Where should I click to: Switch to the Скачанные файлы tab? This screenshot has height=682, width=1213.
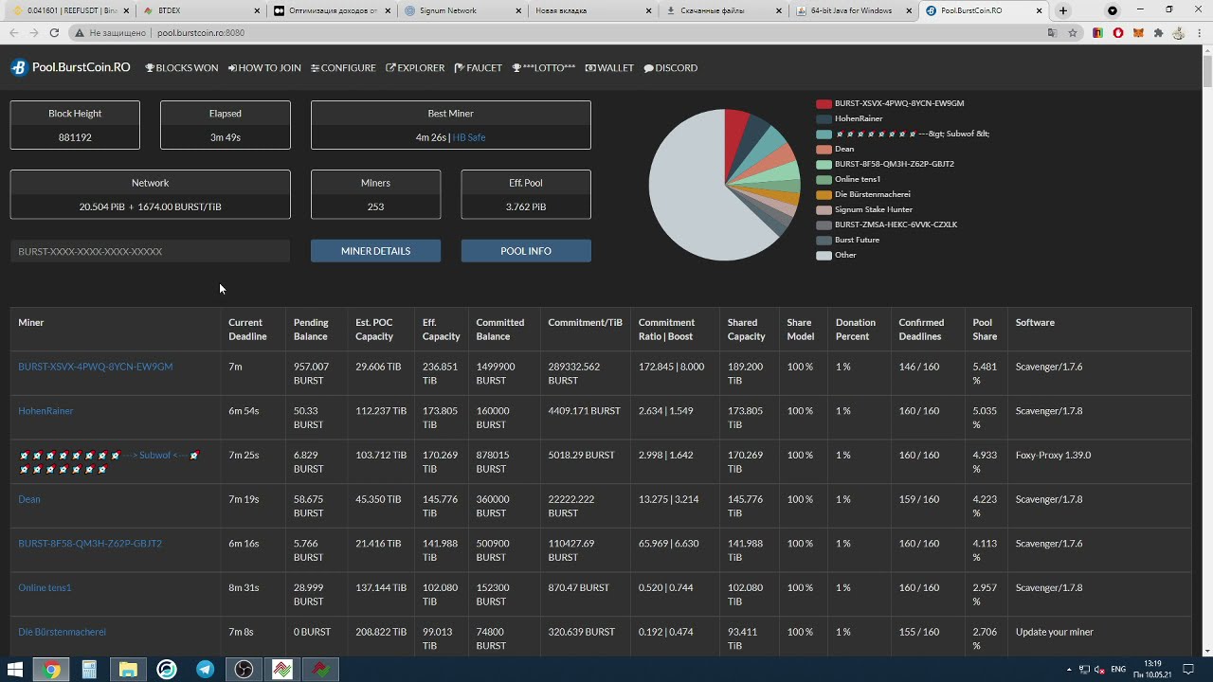pos(723,10)
